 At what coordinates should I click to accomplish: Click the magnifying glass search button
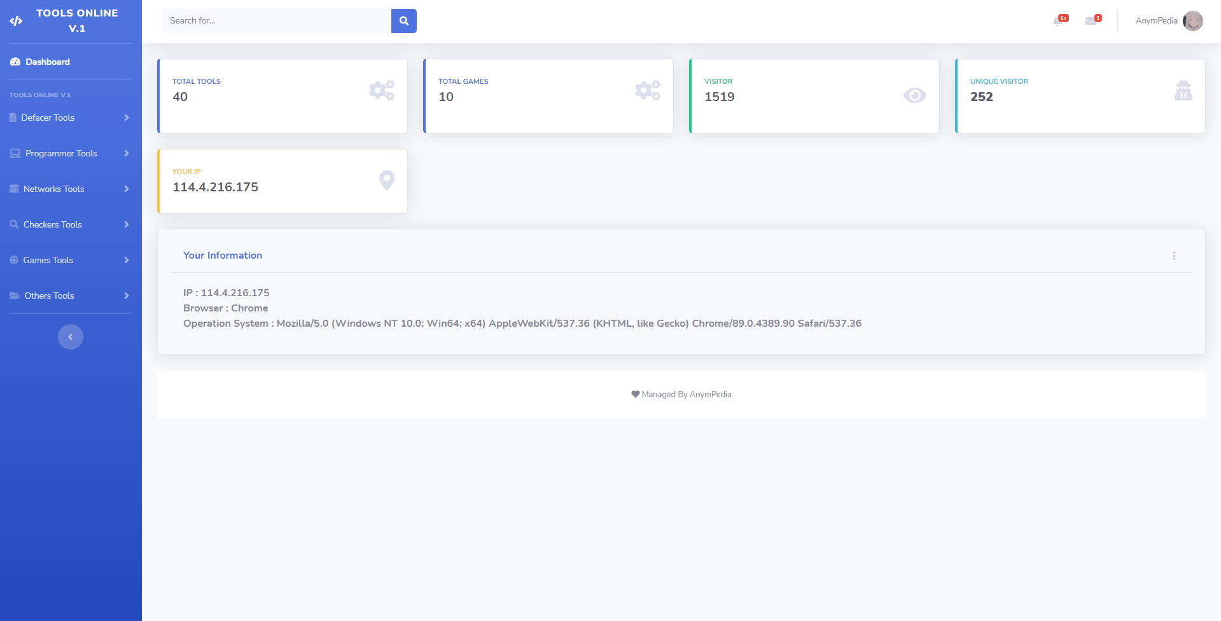point(403,20)
